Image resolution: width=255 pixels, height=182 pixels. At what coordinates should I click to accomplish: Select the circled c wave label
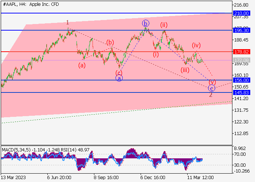pos(212,88)
